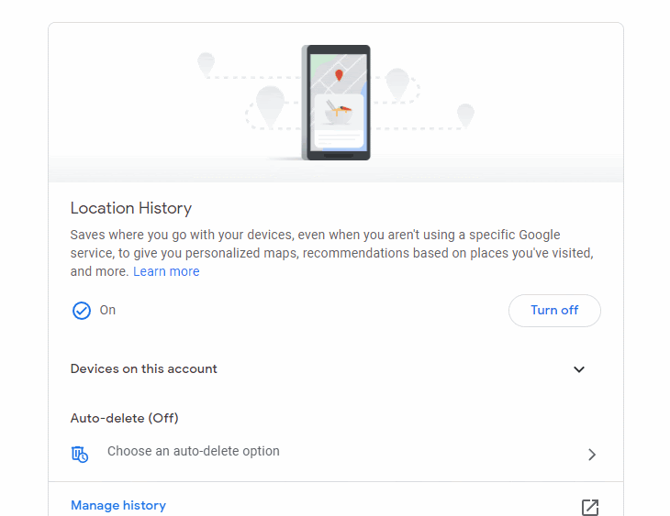The image size is (670, 516).
Task: Click the Location History heading
Action: pyautogui.click(x=131, y=208)
